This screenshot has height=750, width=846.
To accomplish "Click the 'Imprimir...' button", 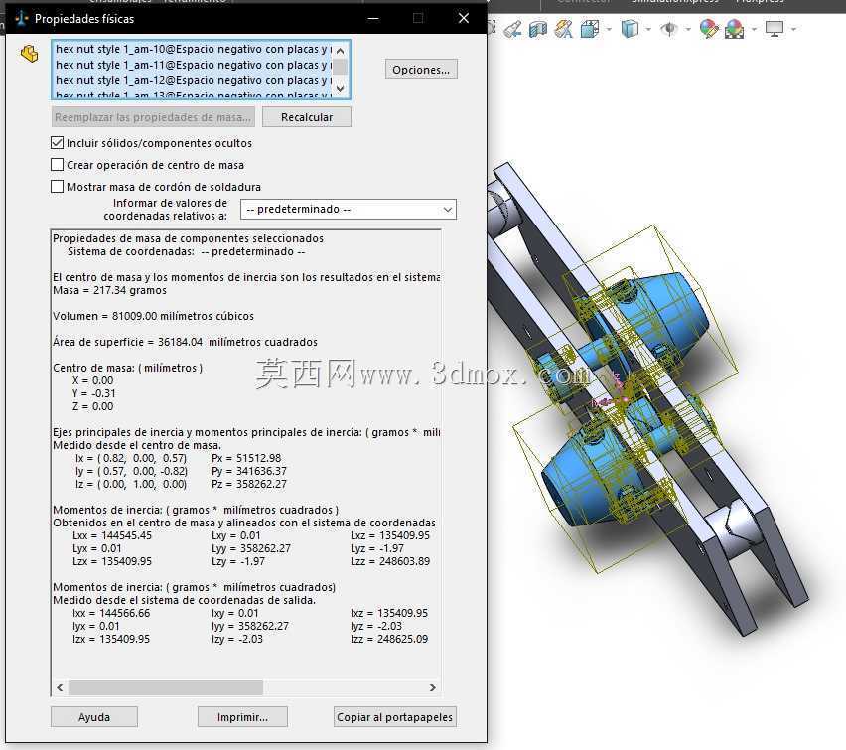I will 242,717.
